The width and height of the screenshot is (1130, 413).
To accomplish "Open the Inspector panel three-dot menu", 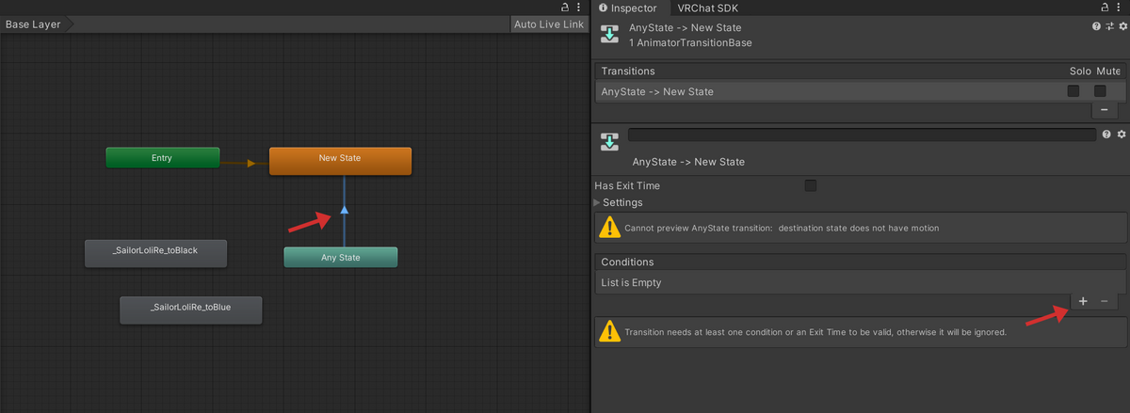I will pos(1121,7).
